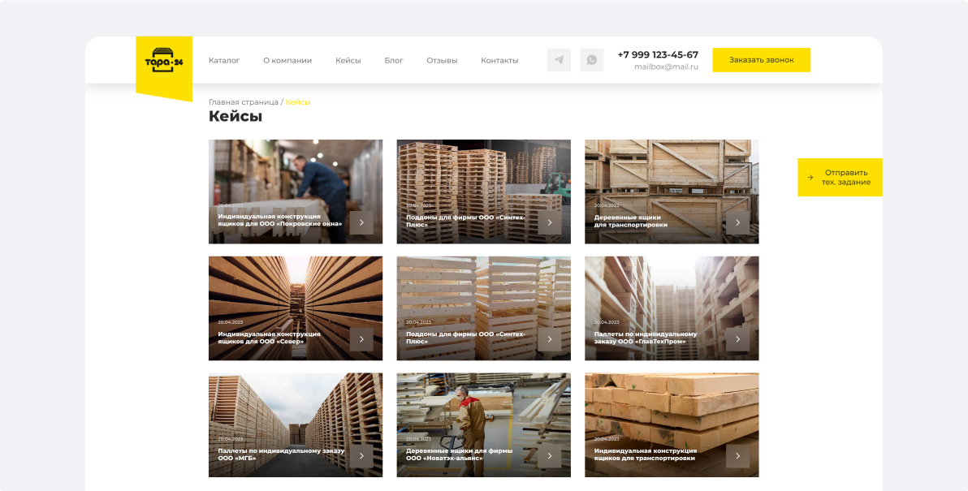Navigate to Отзывы page

point(442,60)
